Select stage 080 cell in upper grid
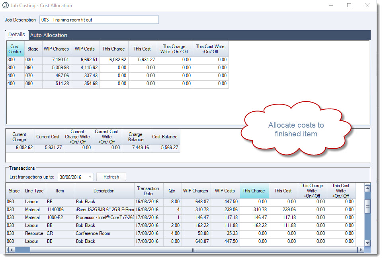Viewport: 383px width, 260px height. tap(33, 83)
